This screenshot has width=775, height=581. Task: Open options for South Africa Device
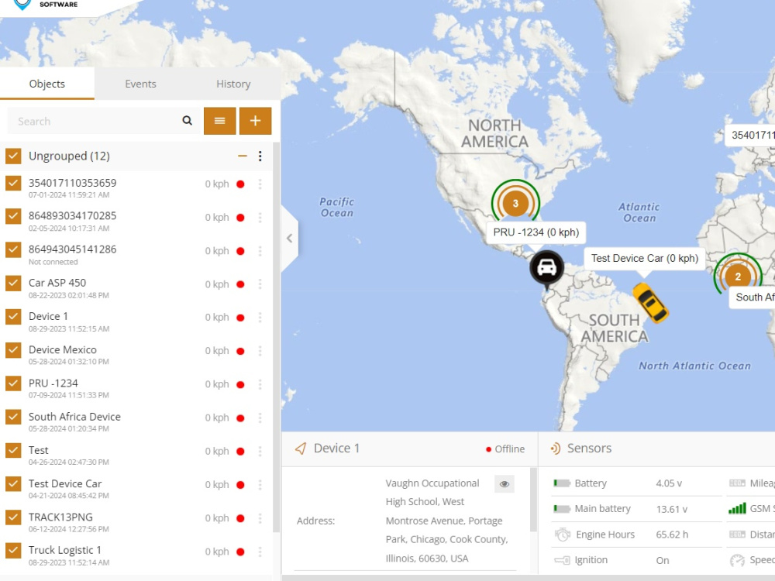[x=260, y=418]
